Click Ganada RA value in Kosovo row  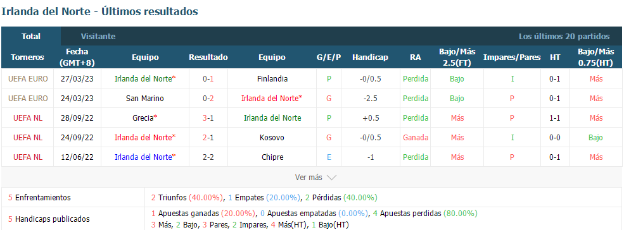click(x=416, y=138)
